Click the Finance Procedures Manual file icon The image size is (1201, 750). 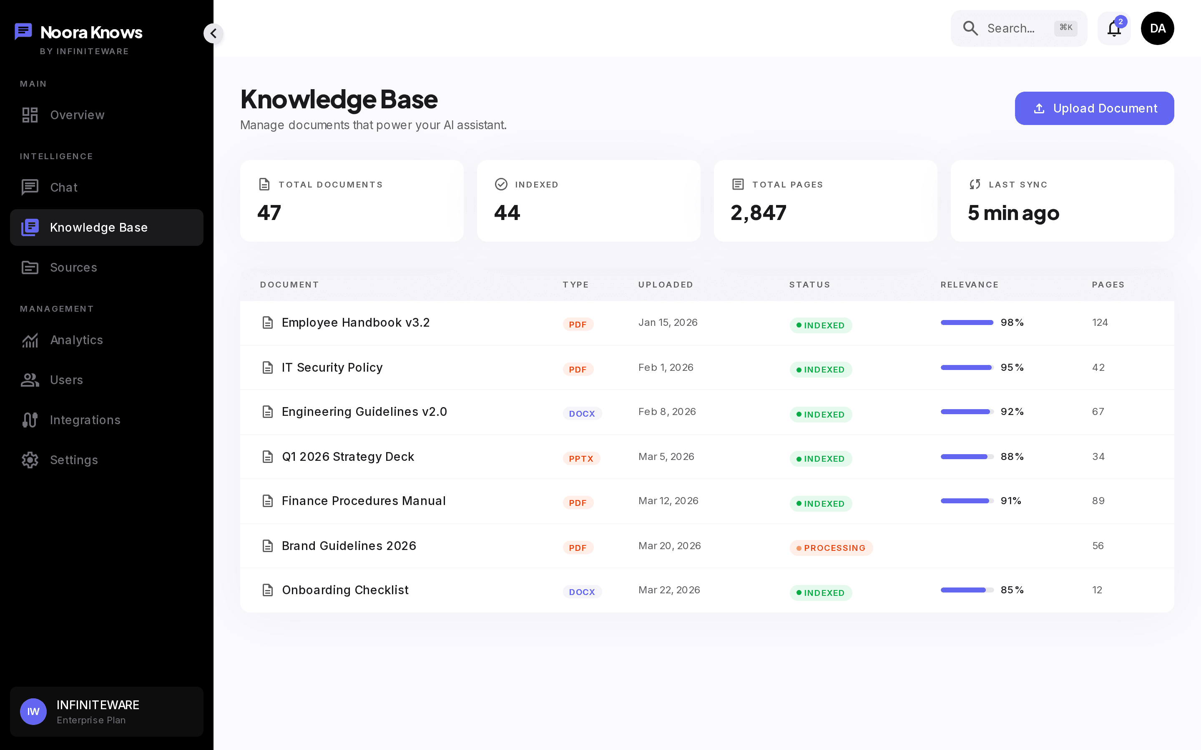(x=267, y=501)
